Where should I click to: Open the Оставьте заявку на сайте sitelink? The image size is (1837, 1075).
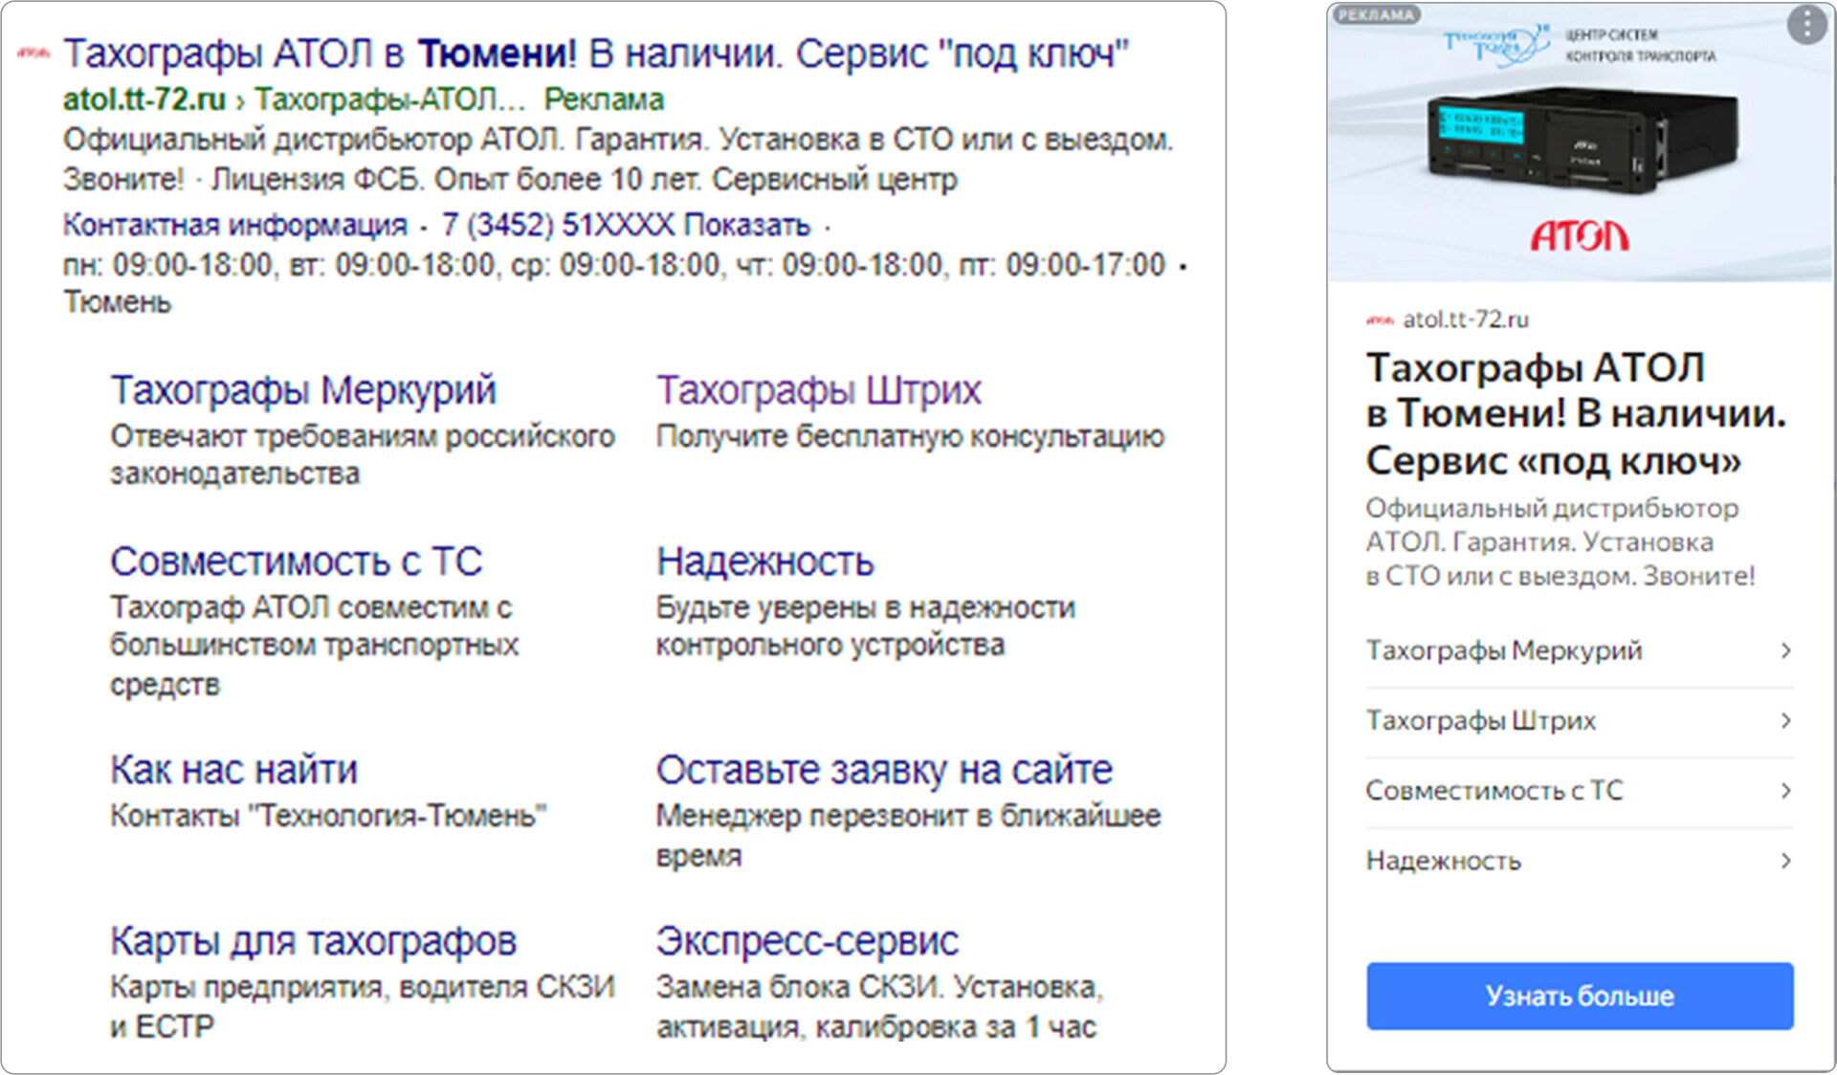(885, 770)
